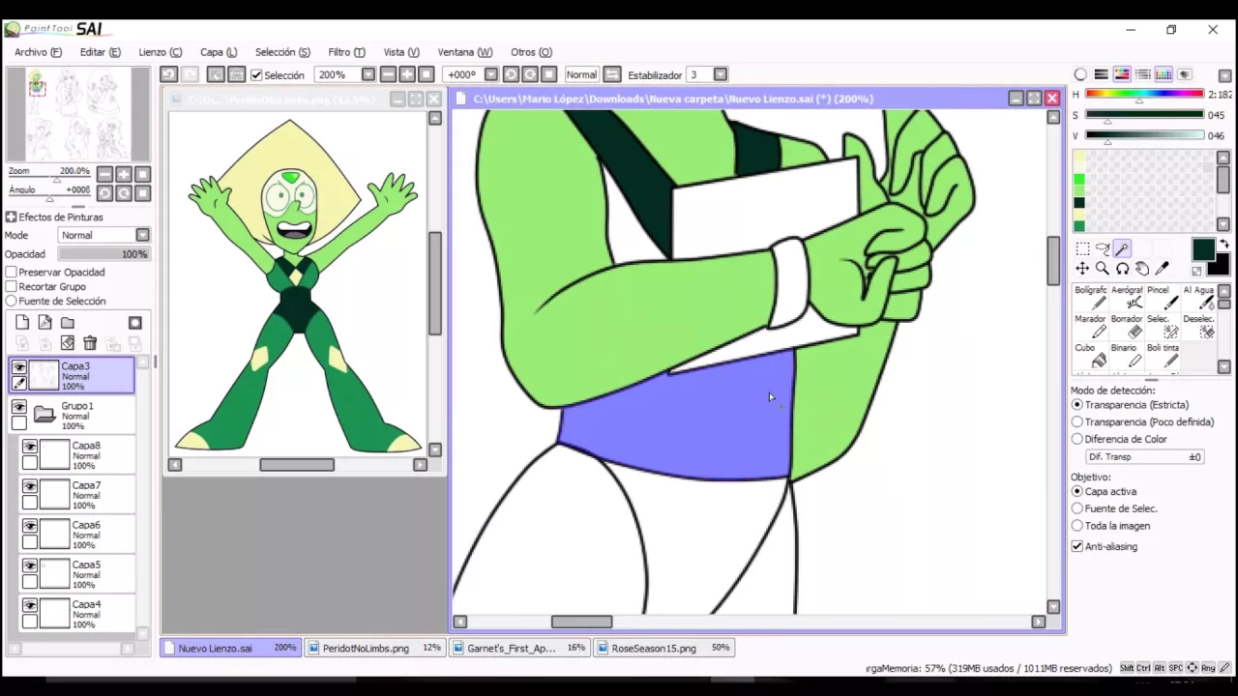This screenshot has width=1238, height=696.
Task: Enable Fuente de Selección
Action: (x=12, y=301)
